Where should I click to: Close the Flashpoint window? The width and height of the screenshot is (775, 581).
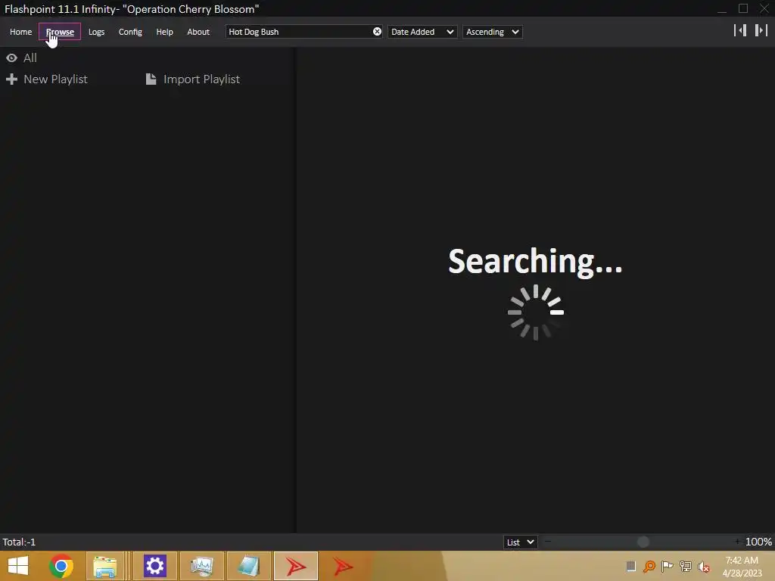[x=764, y=9]
